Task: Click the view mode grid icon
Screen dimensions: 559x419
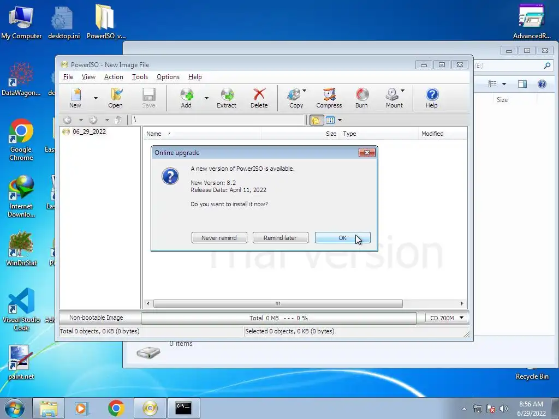Action: coord(330,120)
